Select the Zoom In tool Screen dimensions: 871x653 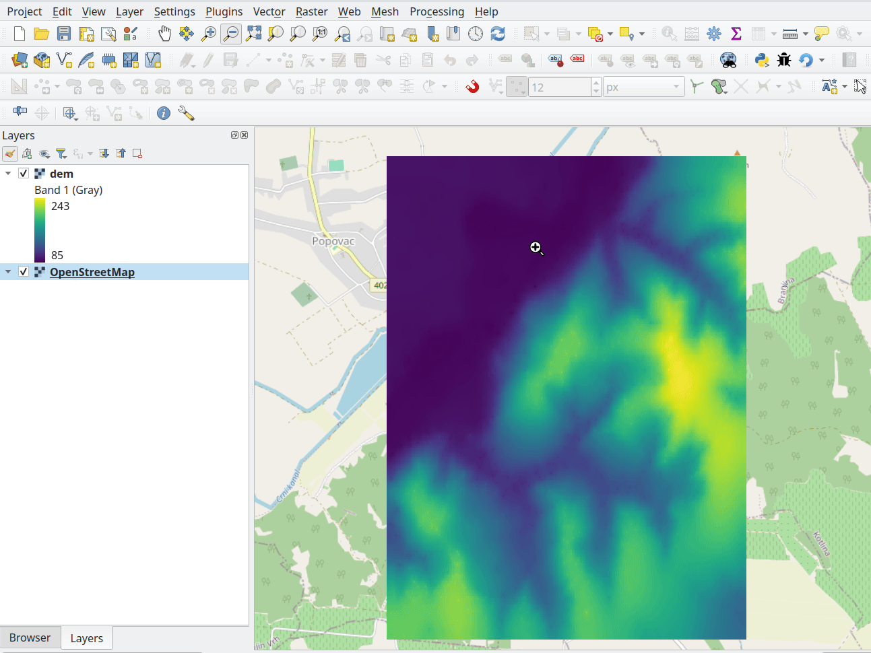[x=208, y=33]
